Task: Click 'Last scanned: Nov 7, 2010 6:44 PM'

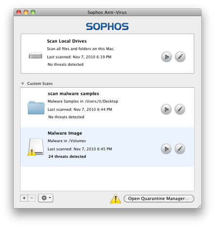Action: 80,110
